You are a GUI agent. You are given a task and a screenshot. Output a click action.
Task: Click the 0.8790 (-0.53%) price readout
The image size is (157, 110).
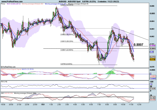tap(89, 2)
